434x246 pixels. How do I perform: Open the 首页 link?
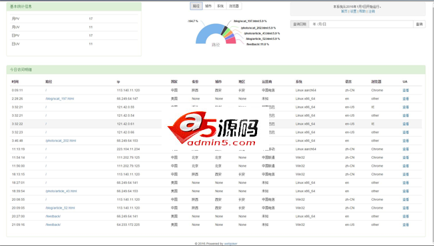pos(344,11)
